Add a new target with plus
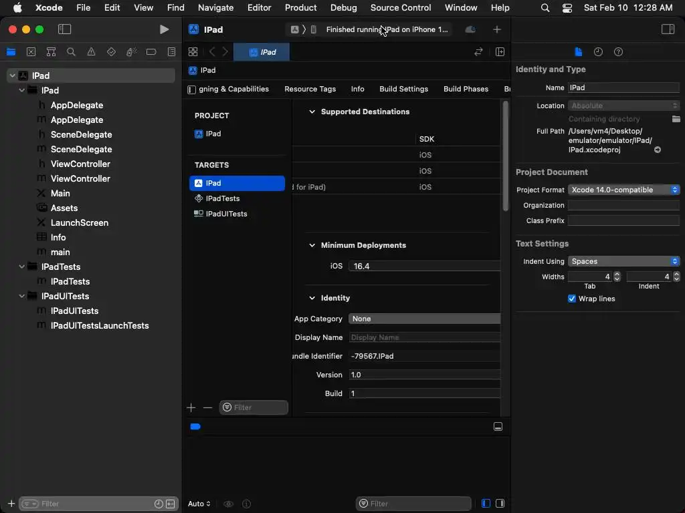 [x=191, y=408]
